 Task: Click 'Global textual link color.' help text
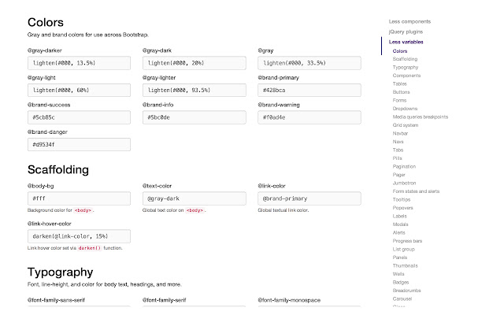pyautogui.click(x=283, y=210)
